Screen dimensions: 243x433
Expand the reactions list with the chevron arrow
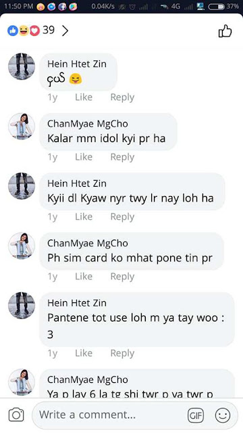click(x=65, y=30)
